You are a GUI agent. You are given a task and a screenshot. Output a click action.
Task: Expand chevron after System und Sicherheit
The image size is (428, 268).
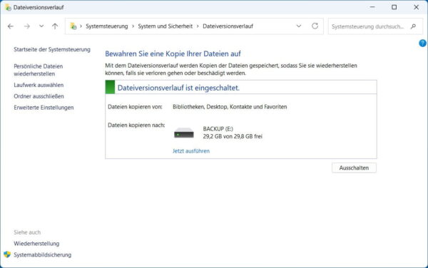pyautogui.click(x=198, y=26)
